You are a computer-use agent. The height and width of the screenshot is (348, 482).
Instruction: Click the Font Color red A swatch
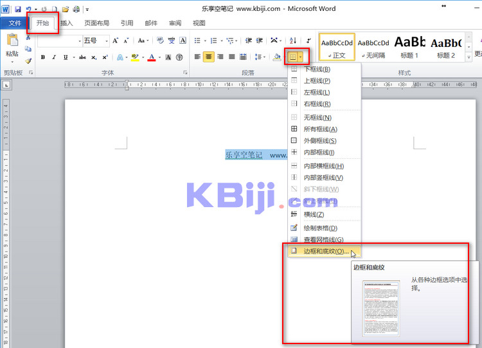click(x=152, y=57)
